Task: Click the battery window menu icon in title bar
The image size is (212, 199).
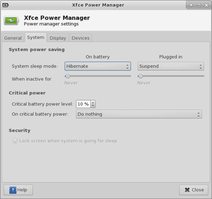Action: point(5,5)
